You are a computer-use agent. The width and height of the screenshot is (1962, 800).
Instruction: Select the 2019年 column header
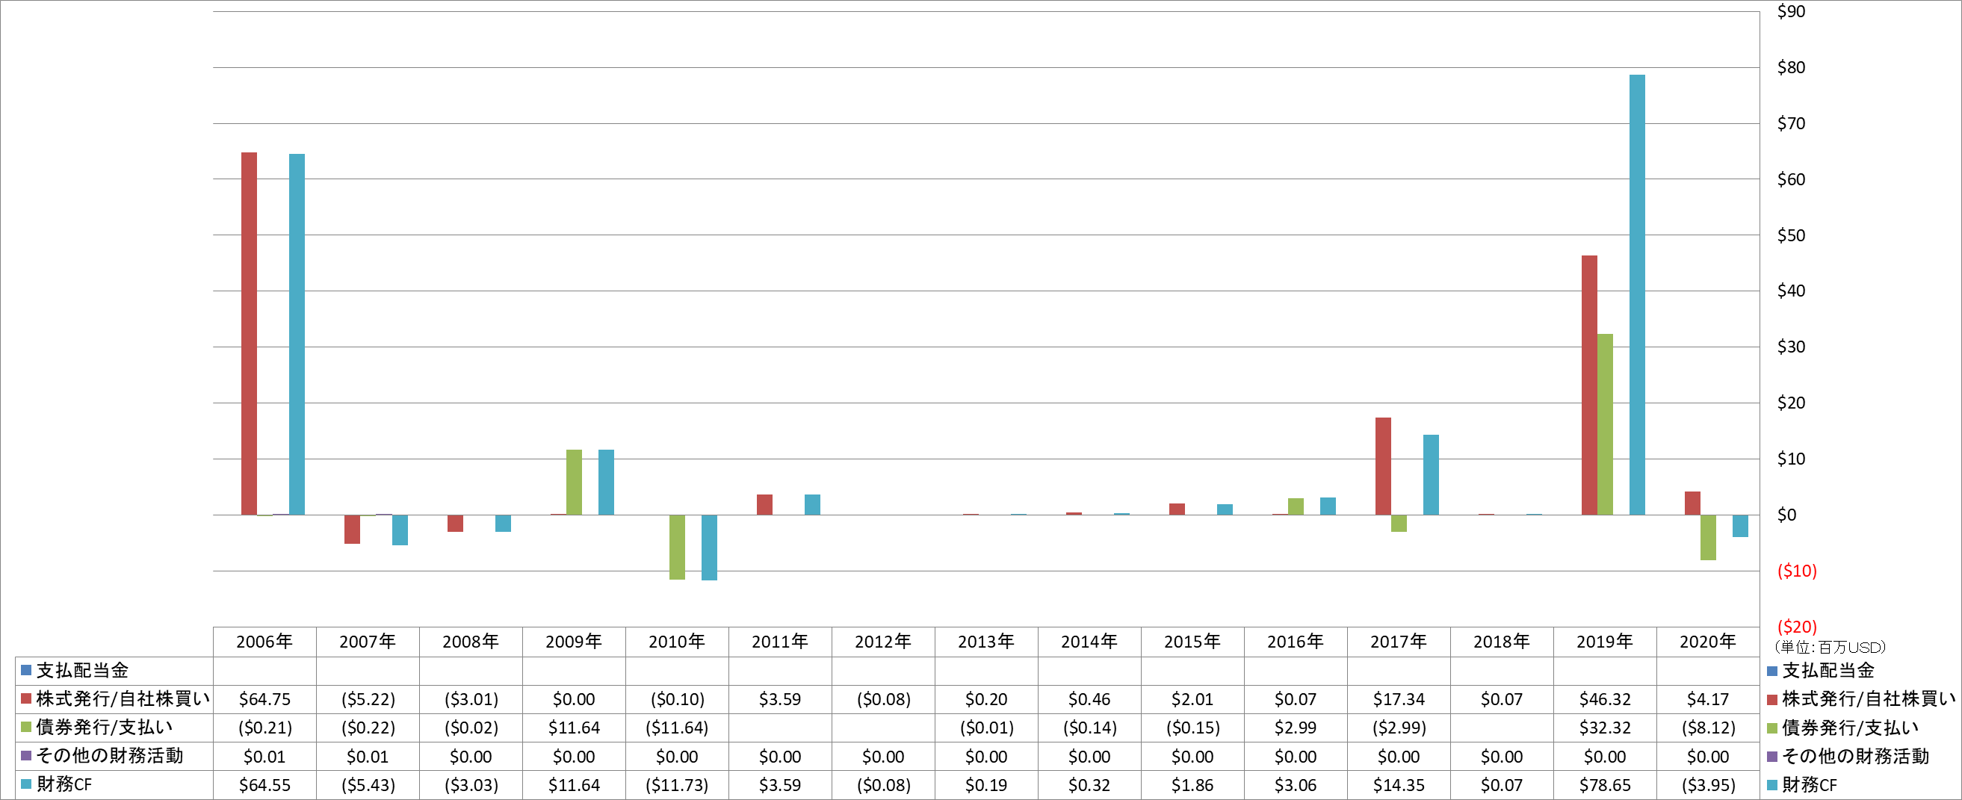(x=1605, y=642)
